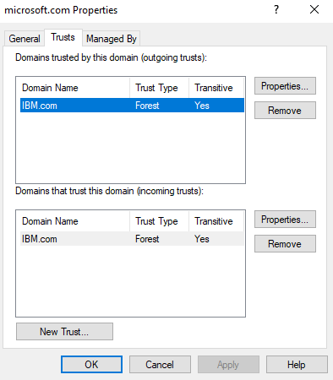Click Yes in the outgoing trusts row
The image size is (333, 380).
(202, 106)
